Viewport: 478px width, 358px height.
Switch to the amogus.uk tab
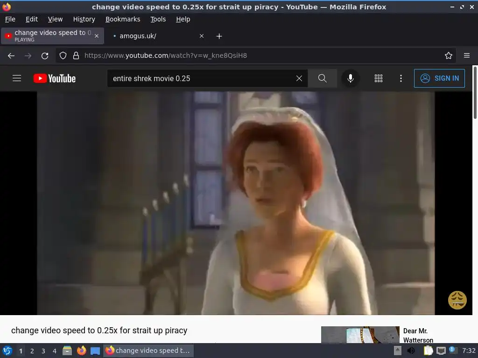(x=157, y=36)
